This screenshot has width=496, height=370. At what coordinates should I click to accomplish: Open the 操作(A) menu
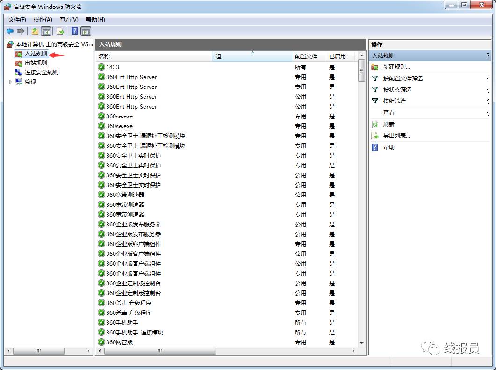[43, 20]
